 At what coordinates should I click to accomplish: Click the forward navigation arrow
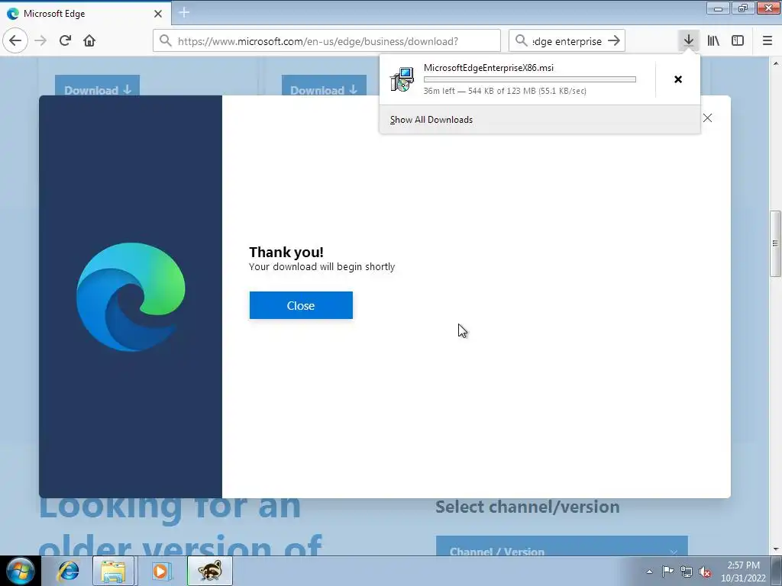click(x=41, y=40)
